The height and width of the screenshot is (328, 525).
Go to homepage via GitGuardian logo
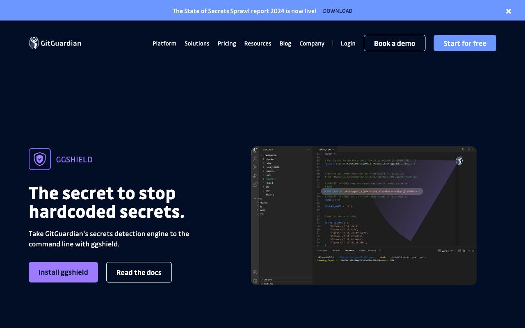click(55, 43)
